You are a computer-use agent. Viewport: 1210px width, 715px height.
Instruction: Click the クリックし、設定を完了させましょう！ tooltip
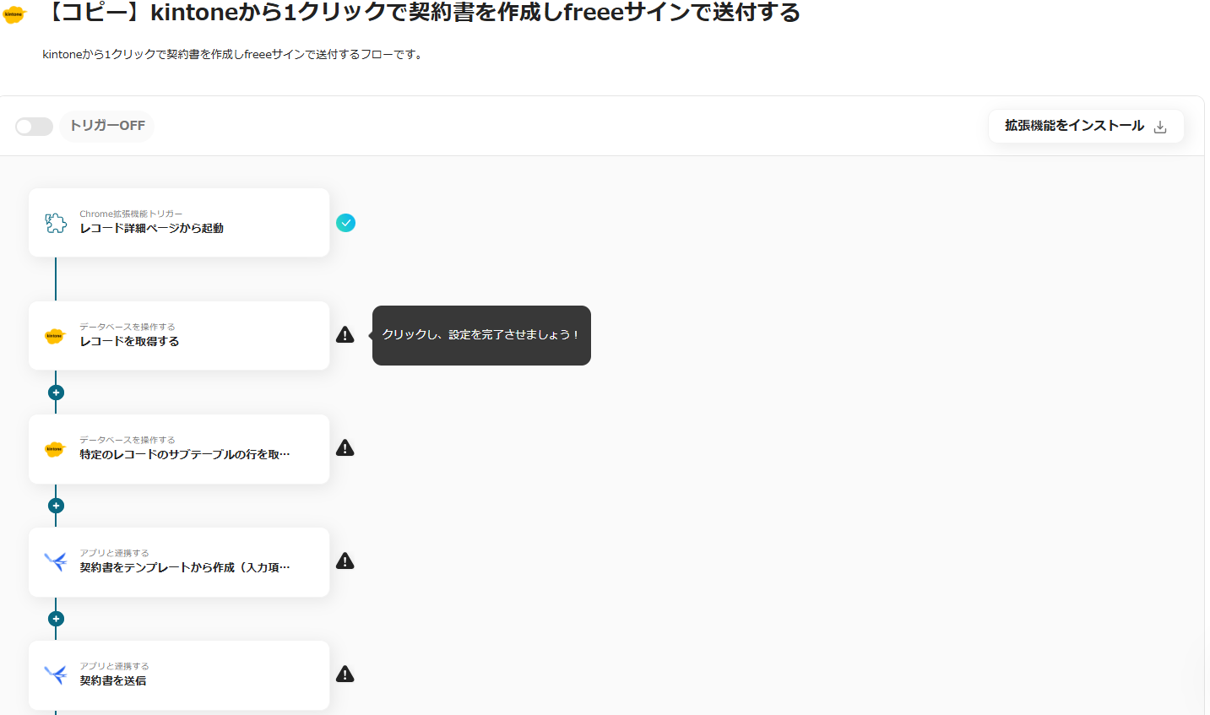481,335
